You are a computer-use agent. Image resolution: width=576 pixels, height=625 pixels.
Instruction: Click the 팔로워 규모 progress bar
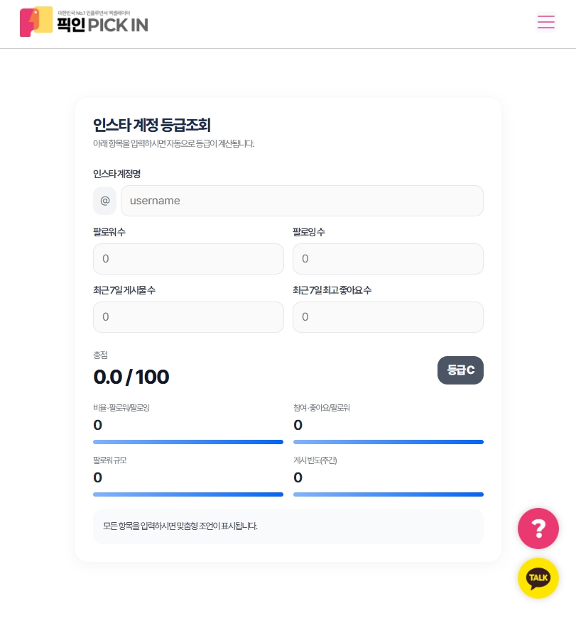pyautogui.click(x=188, y=494)
